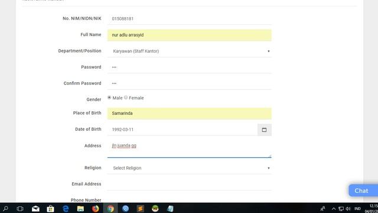Viewport: 378px width, 213px height.
Task: Click the Confirm Password field
Action: coord(189,83)
